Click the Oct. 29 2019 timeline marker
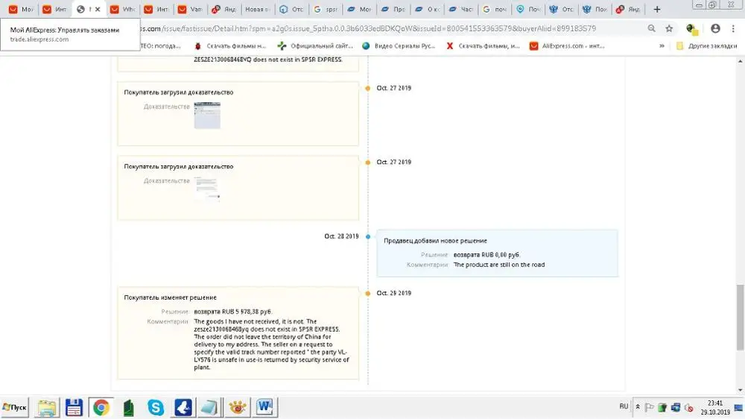Viewport: 745px width, 419px height. 368,294
